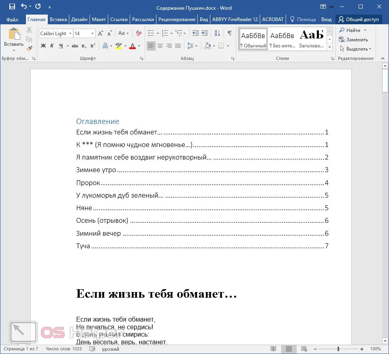
Task: Apply the text highlight color
Action: click(119, 46)
